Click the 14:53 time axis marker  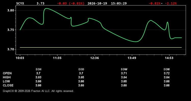click(x=169, y=58)
